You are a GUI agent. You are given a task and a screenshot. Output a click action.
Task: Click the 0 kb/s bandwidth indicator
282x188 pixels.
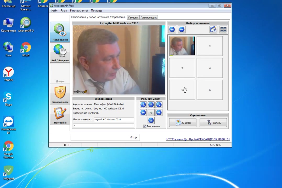click(x=105, y=137)
